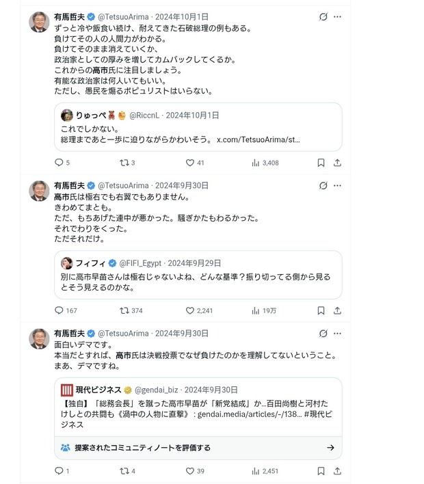Expand the community note rating arrow
The image size is (424, 484).
point(330,447)
